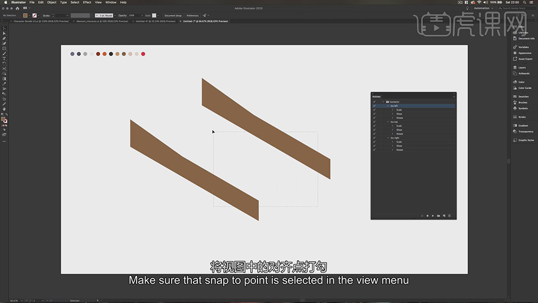Open the File menu
The width and height of the screenshot is (538, 303).
coord(32,2)
